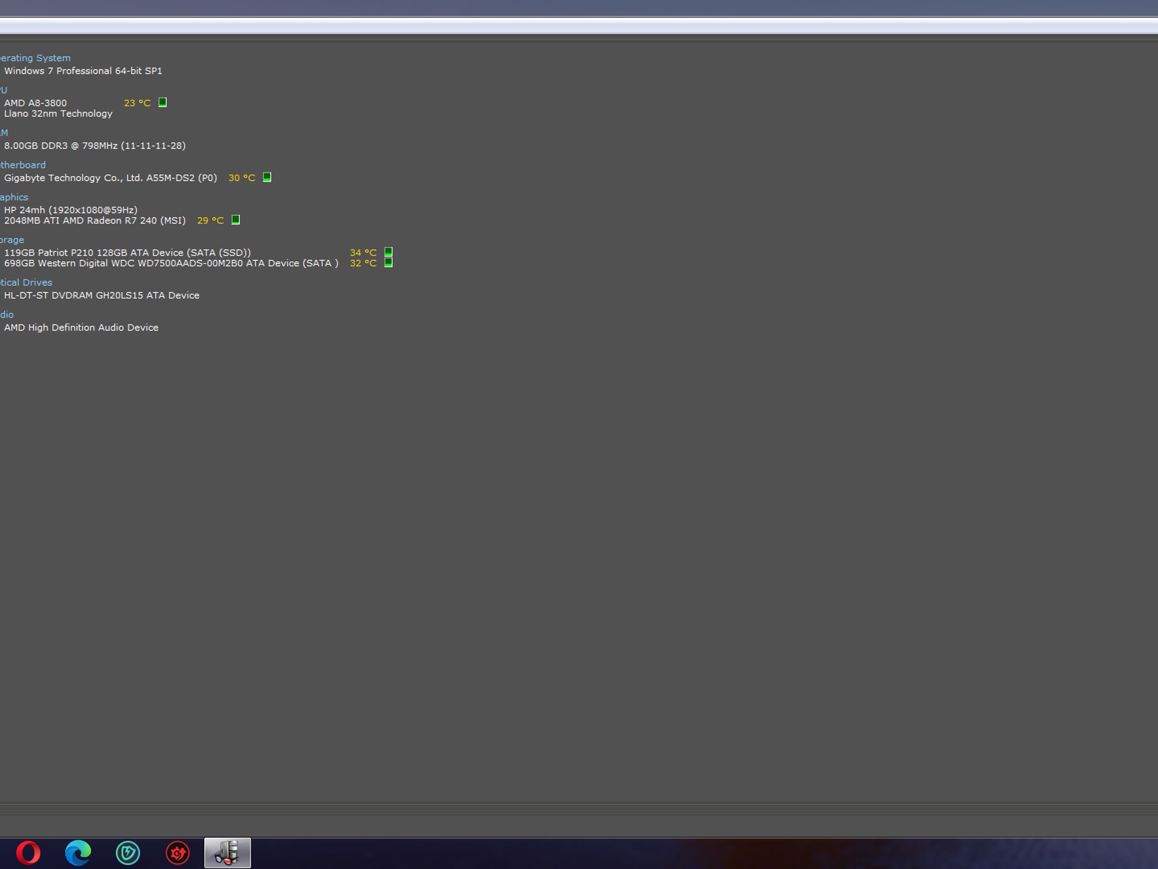Select the AMD A8-3800 processor text
Image resolution: width=1158 pixels, height=869 pixels.
[35, 103]
